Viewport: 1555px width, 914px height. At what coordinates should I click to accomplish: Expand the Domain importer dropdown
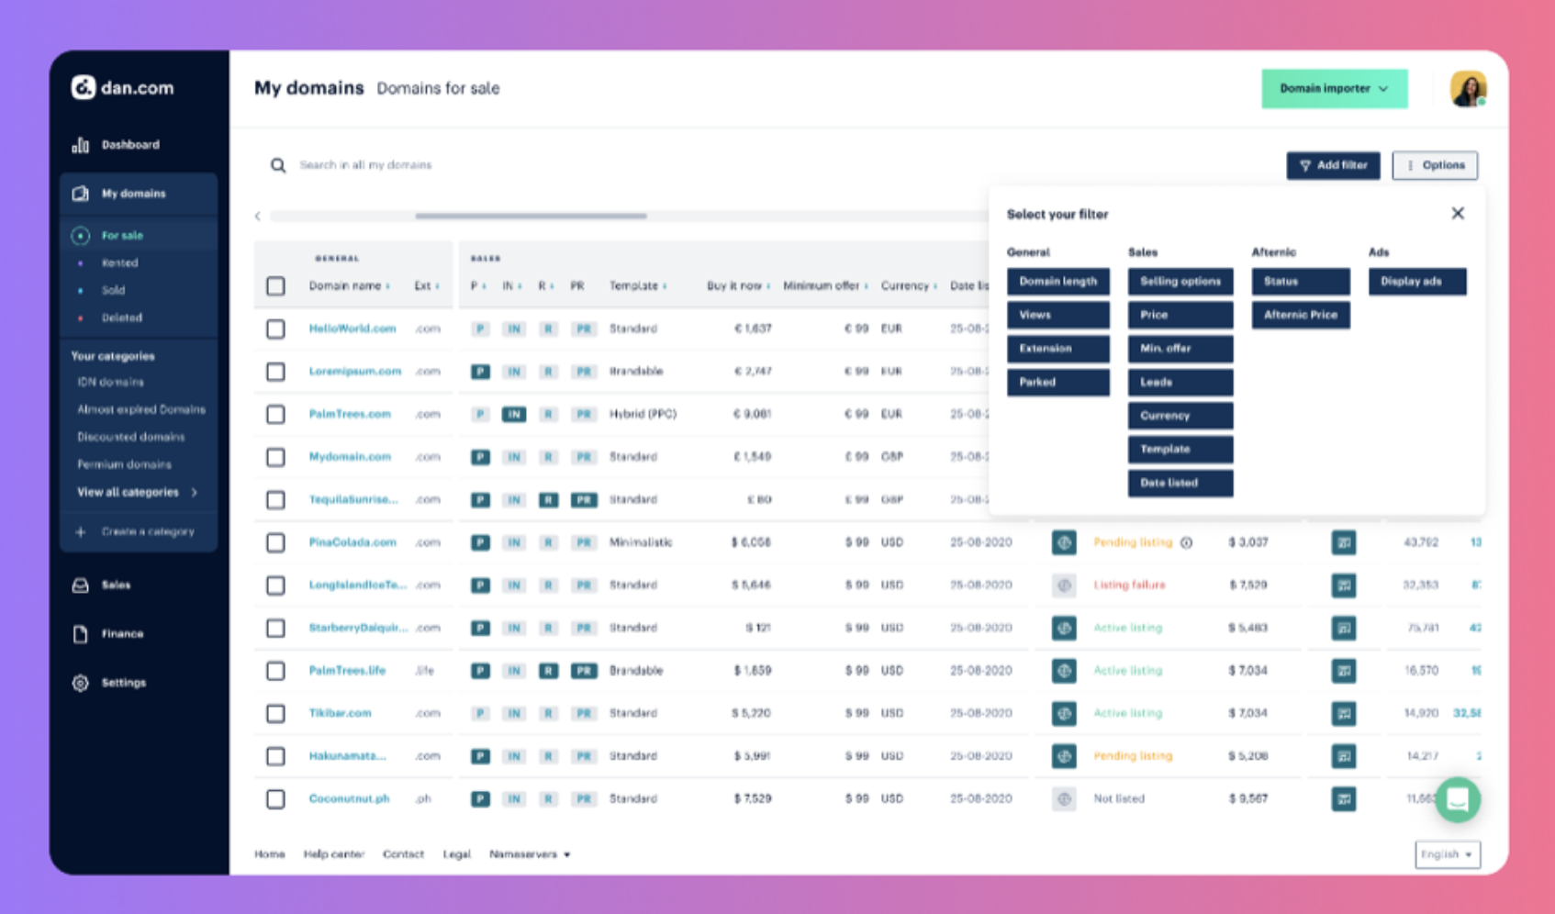tap(1334, 89)
